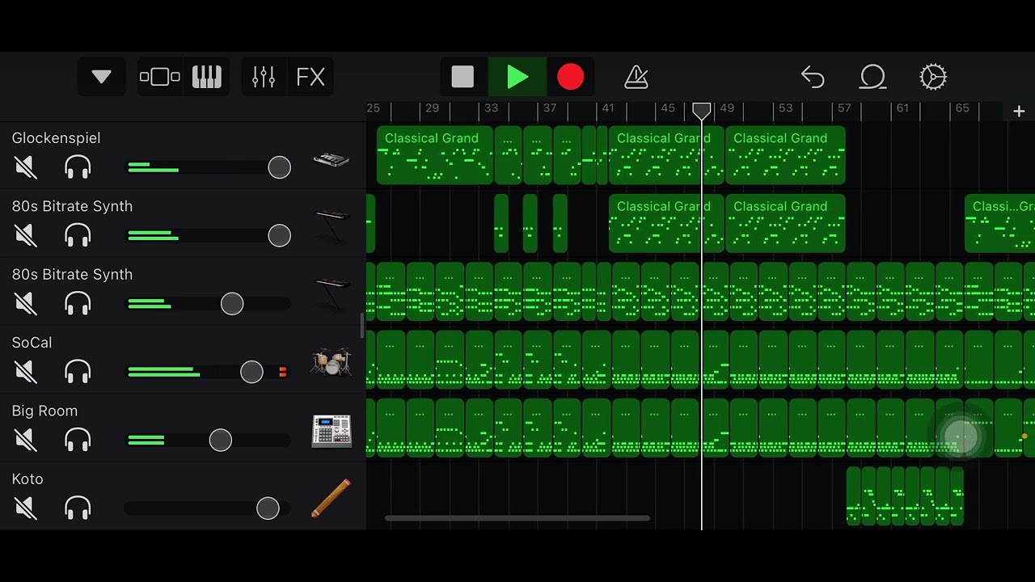
Task: Select the Koto instrument icon
Action: tap(332, 498)
